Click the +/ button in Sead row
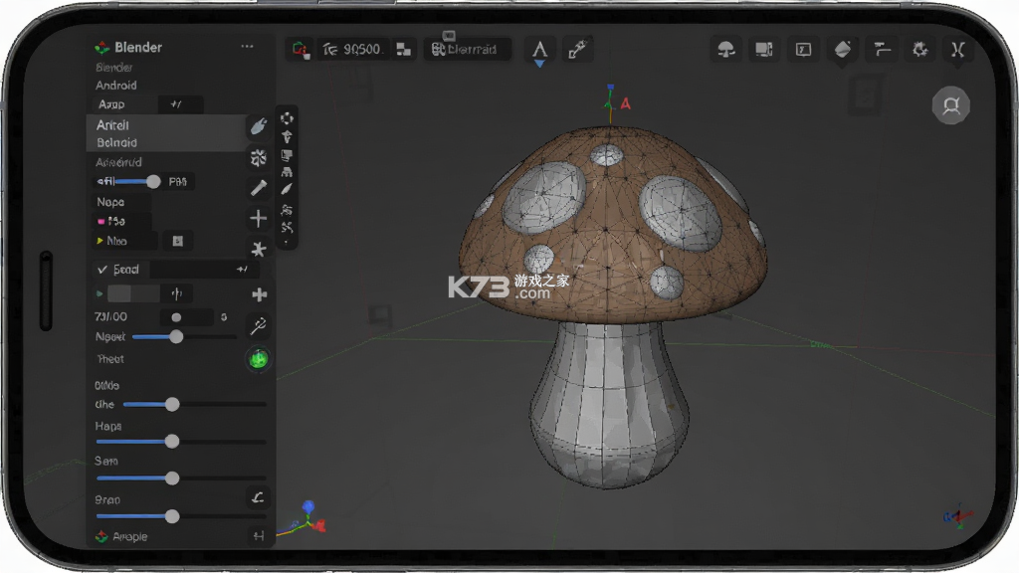Viewport: 1019px width, 573px height. pos(242,269)
